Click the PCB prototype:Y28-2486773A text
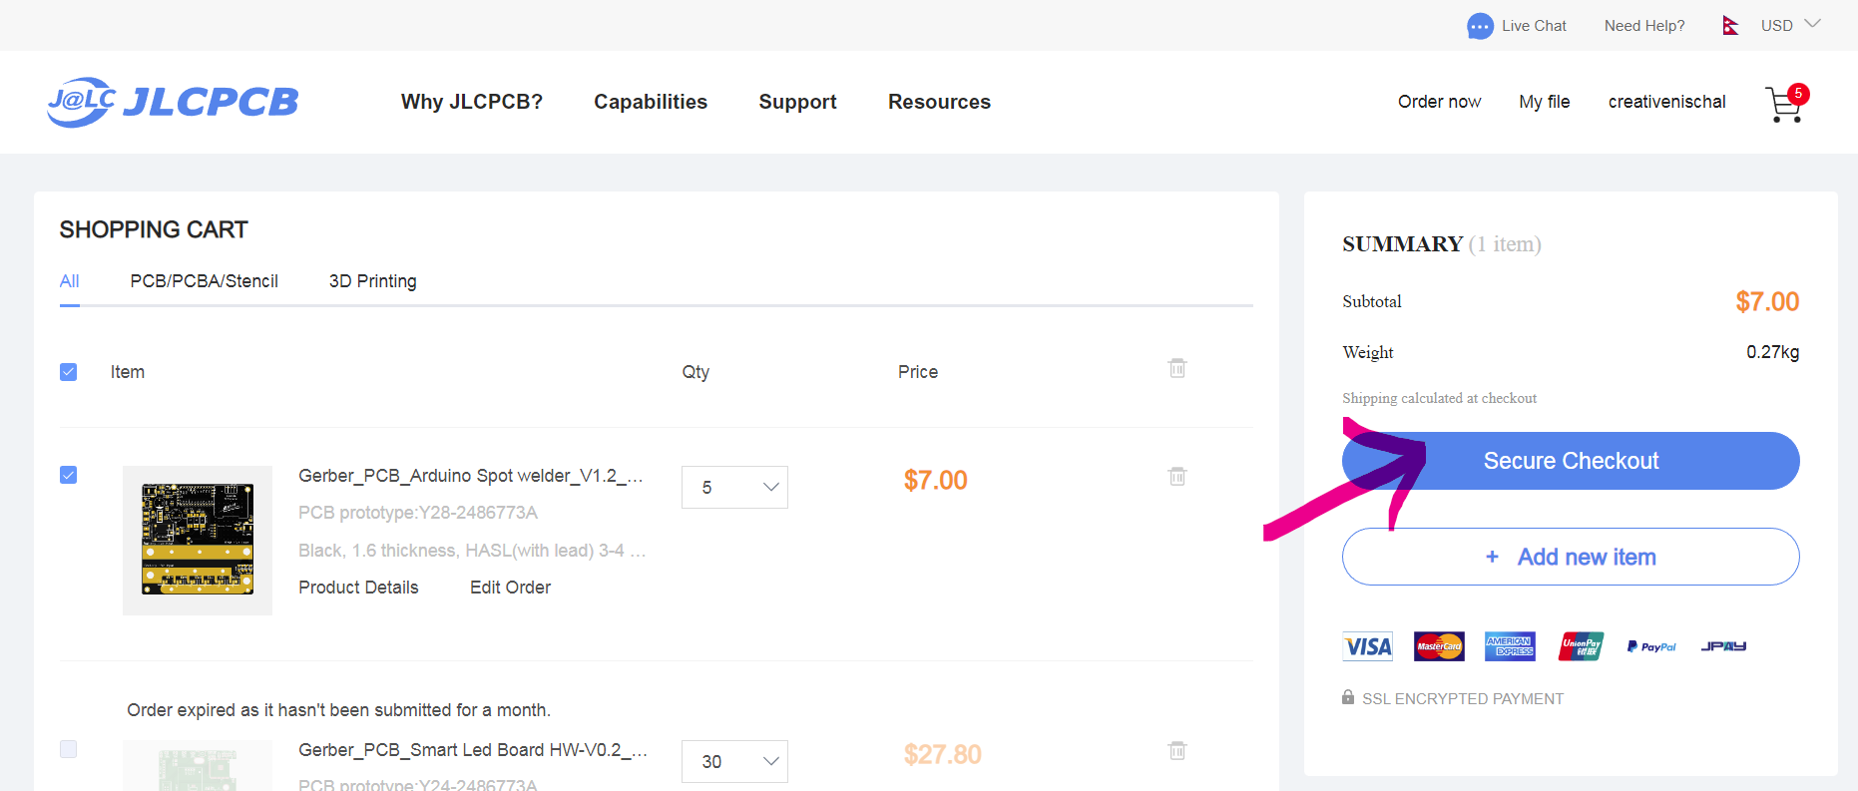 point(418,513)
